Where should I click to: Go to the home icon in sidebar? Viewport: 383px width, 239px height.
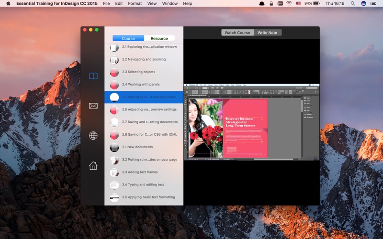93,165
